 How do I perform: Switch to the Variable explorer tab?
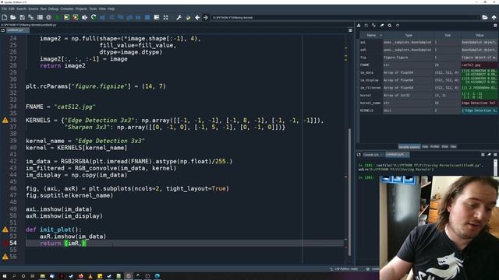point(409,147)
